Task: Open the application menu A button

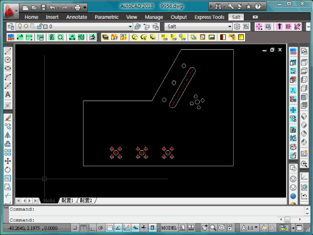Action: click(10, 11)
